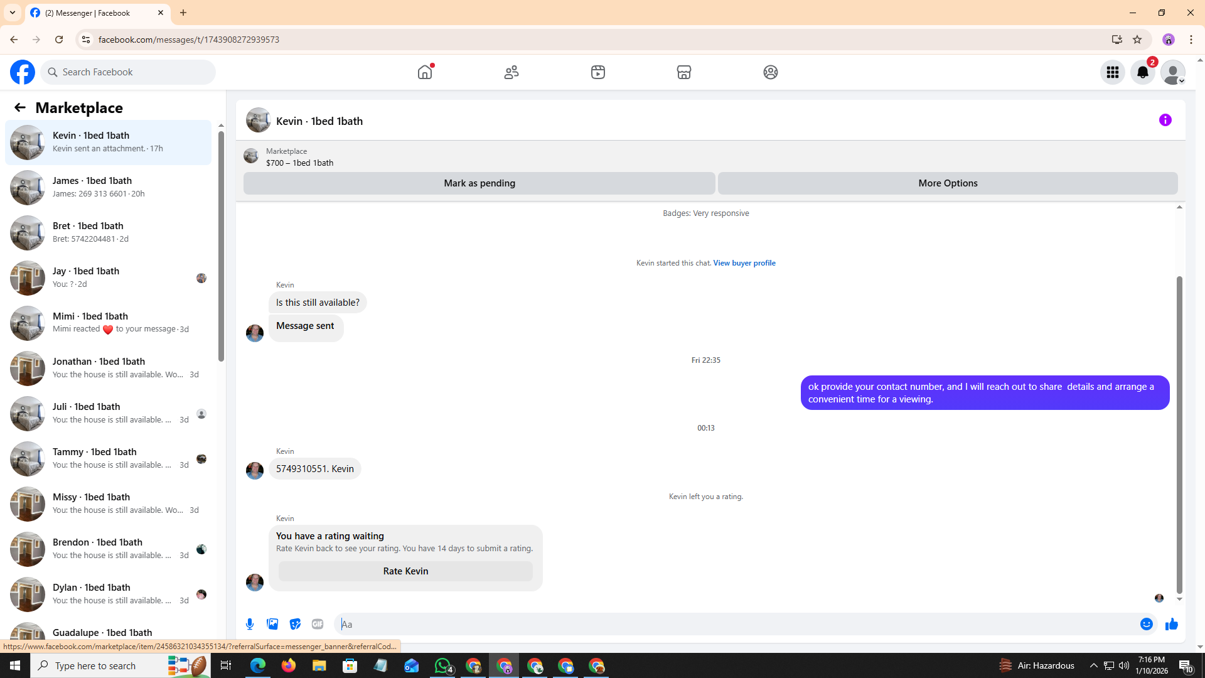This screenshot has width=1205, height=678.
Task: Open Facebook notifications bell
Action: tap(1142, 72)
